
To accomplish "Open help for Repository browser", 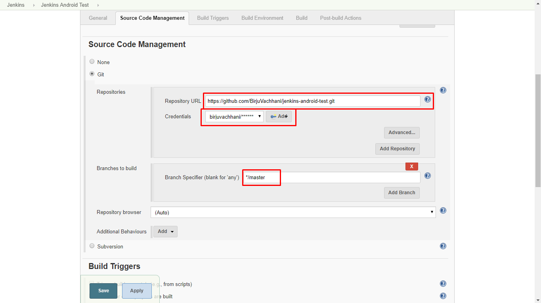I will pos(443,211).
